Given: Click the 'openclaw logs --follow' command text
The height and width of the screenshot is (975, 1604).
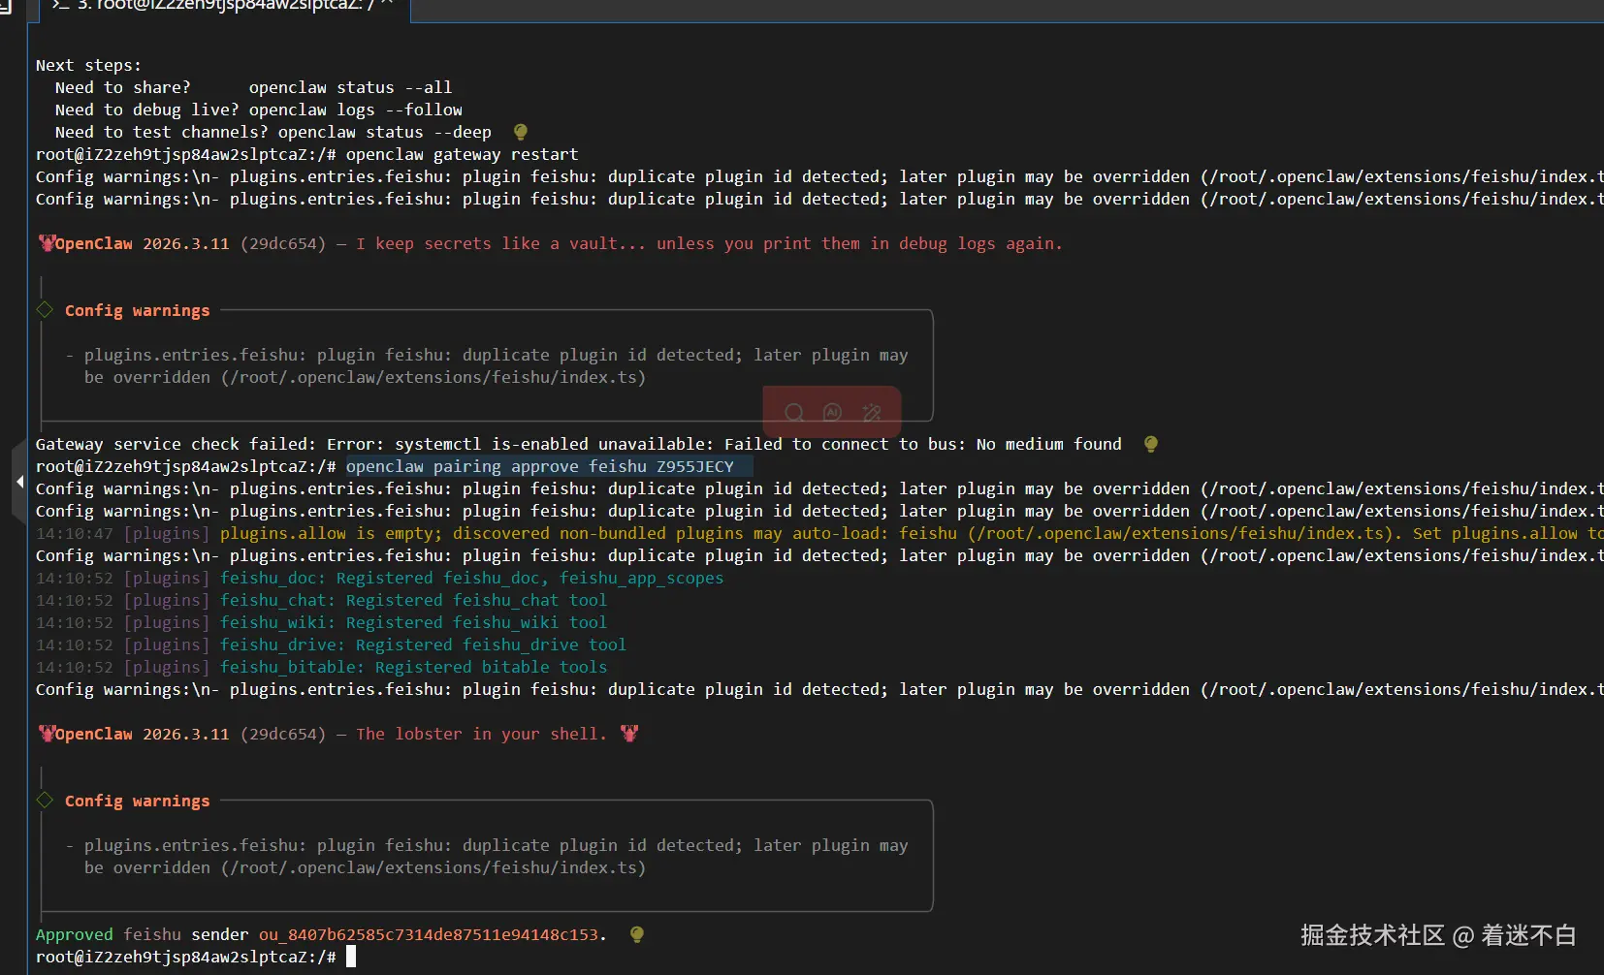Looking at the screenshot, I should (x=355, y=110).
